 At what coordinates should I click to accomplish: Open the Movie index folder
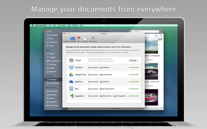[x=50, y=98]
